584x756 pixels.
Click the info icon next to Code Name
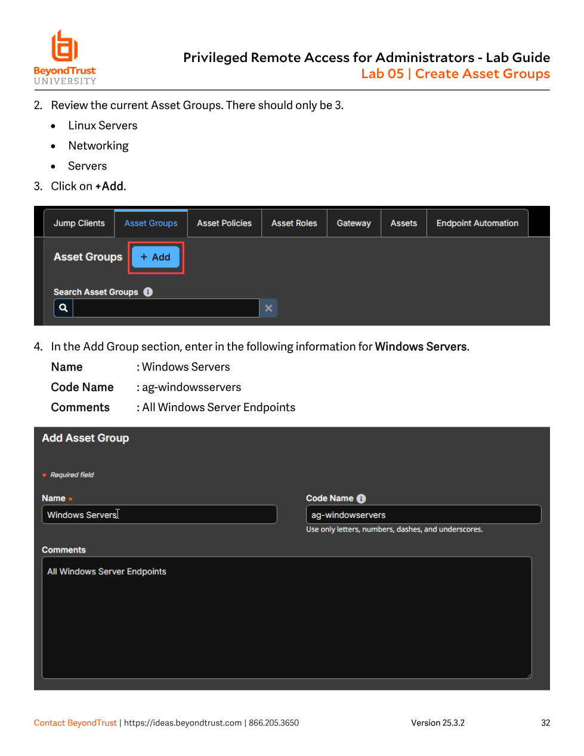coord(361,498)
